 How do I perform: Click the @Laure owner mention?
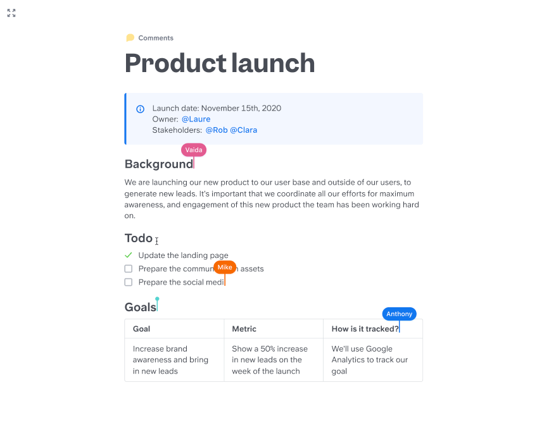(x=196, y=120)
